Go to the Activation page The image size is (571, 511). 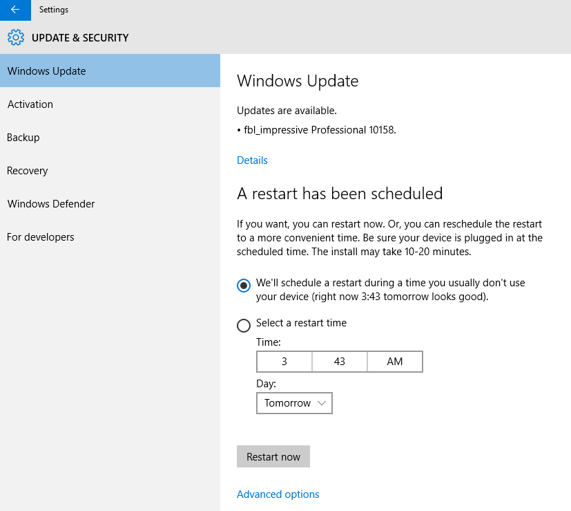(110, 104)
